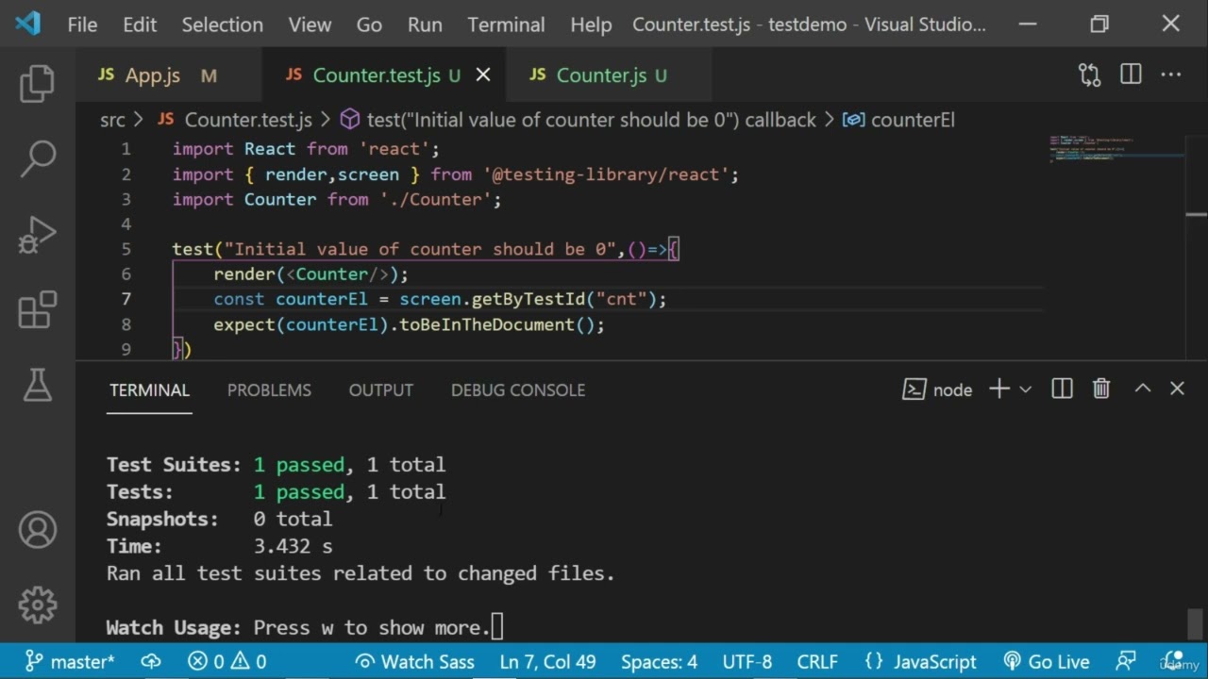Open Run and Debug view
Image resolution: width=1208 pixels, height=679 pixels.
(38, 235)
